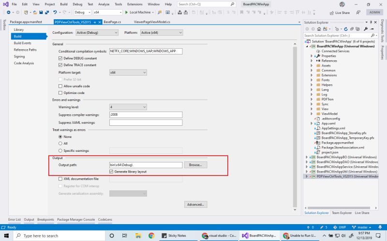The width and height of the screenshot is (387, 241).
Task: Open the notifications bell in status bar
Action: (380, 227)
